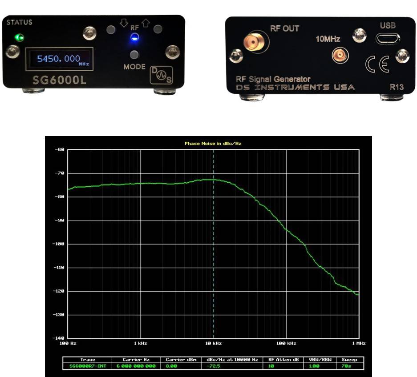
Task: Click the 5450.000 MHz frequency display
Action: tap(59, 59)
